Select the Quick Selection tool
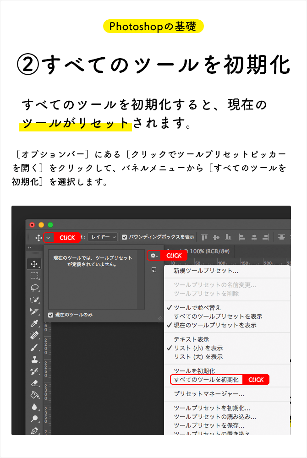Screen dimensions: 307x458 (34, 300)
